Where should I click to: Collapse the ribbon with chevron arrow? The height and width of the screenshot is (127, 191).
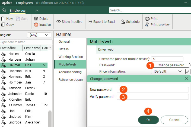[37, 11]
